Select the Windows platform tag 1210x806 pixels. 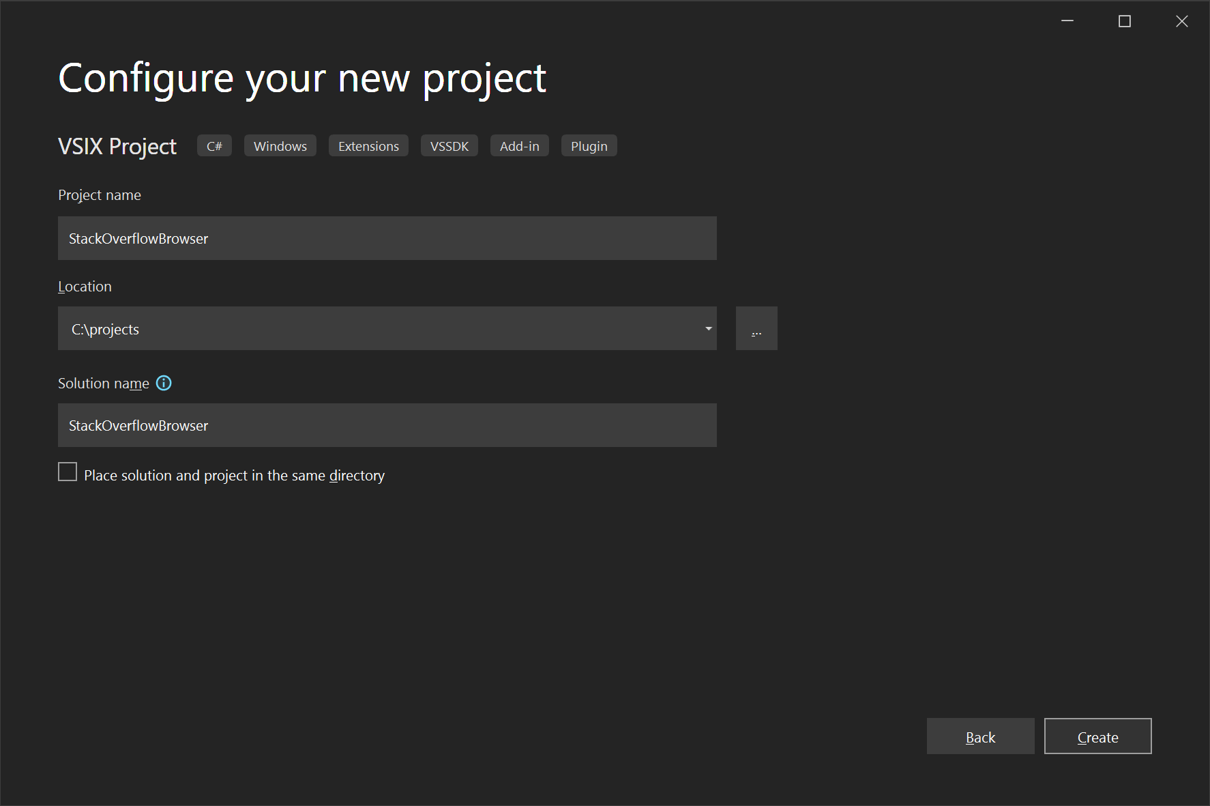(x=280, y=145)
